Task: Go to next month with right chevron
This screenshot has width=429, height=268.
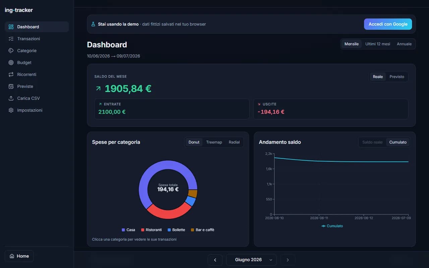Action: (288, 260)
